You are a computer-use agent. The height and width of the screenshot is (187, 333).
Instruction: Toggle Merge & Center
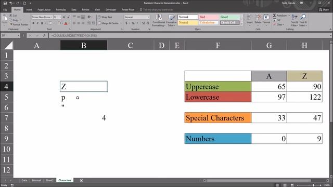(x=108, y=23)
